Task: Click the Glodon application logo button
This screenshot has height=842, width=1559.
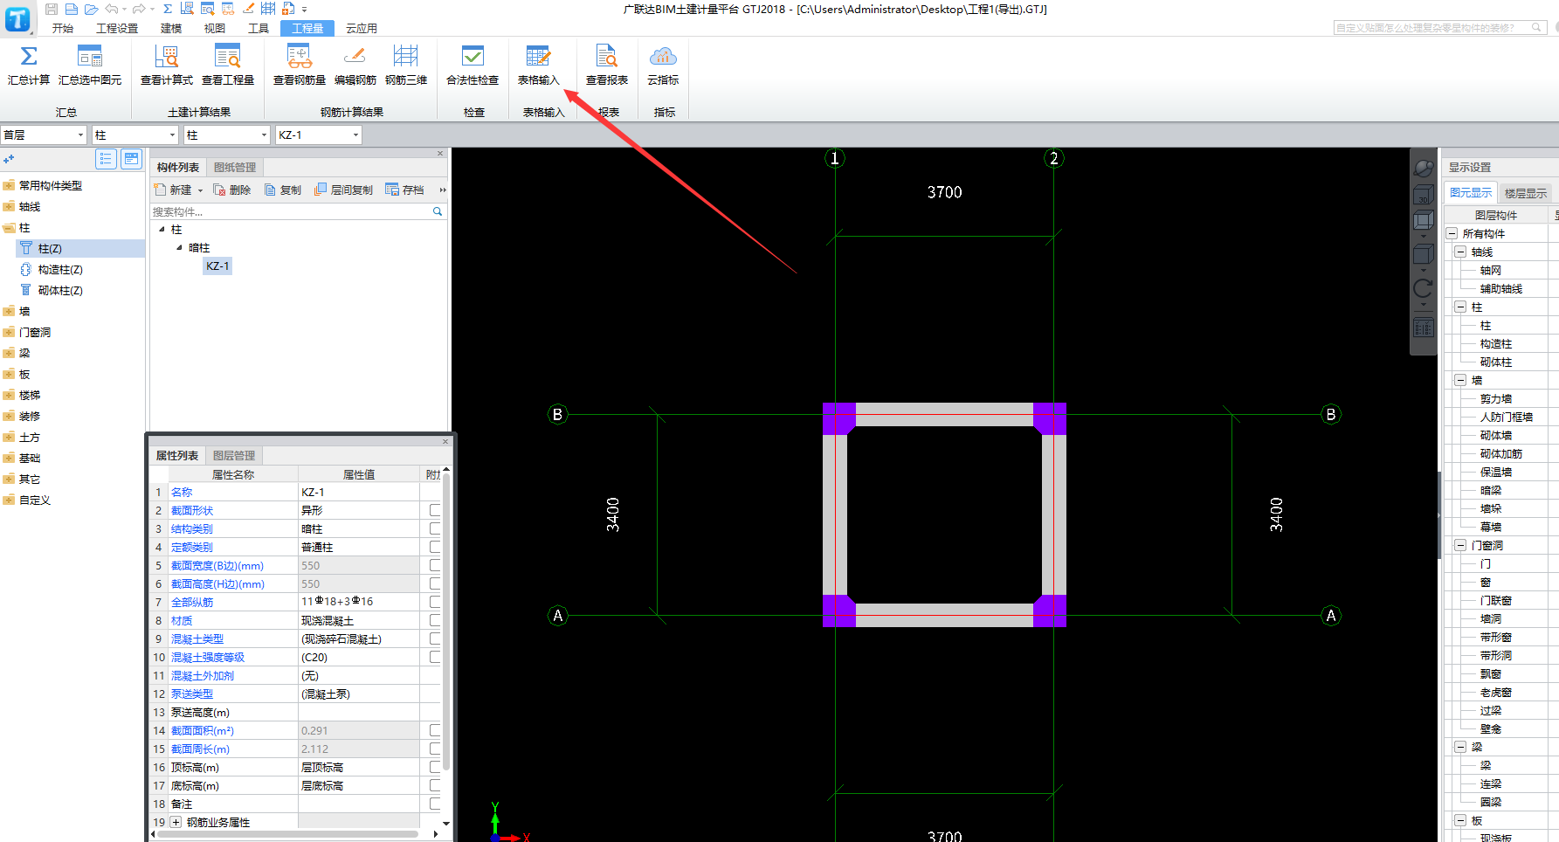Action: (x=17, y=17)
